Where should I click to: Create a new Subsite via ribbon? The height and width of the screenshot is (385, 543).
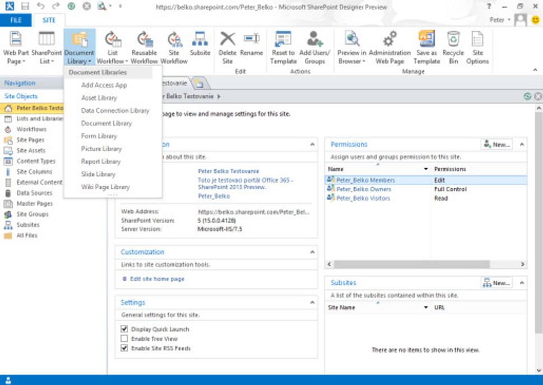point(200,44)
